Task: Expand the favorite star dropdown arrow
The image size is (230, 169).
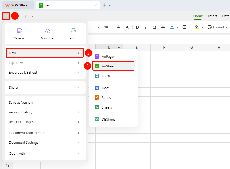Action: (32, 16)
